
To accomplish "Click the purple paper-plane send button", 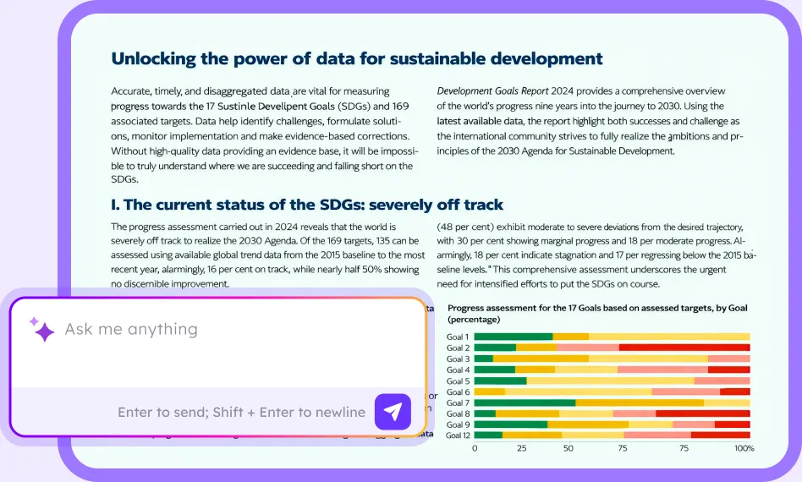I will tap(392, 412).
